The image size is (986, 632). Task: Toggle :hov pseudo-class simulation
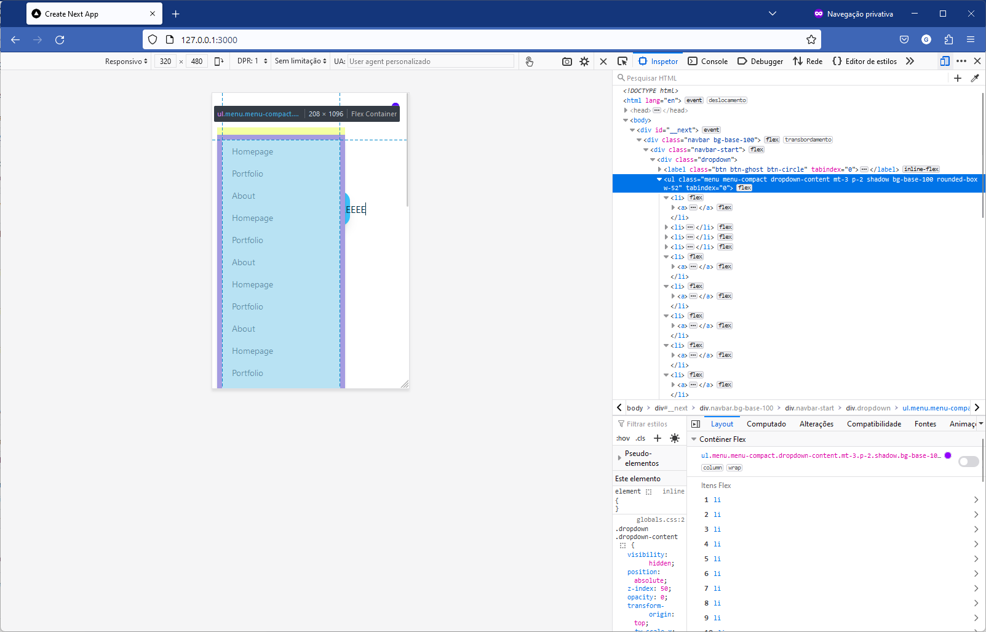622,438
